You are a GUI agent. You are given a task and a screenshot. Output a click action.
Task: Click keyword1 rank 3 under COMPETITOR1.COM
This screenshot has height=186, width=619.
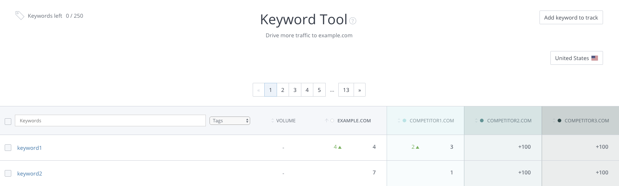pos(452,147)
